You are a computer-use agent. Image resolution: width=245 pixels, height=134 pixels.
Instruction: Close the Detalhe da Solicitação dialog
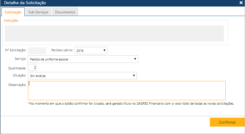[241, 3]
